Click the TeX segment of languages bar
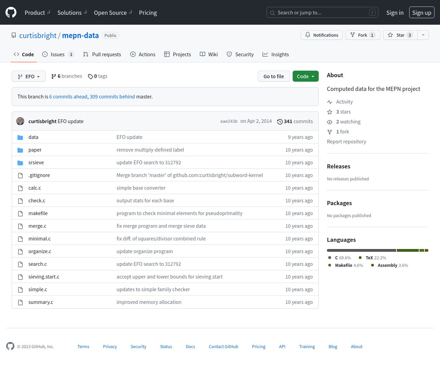The width and height of the screenshot is (440, 367). tap(408, 250)
